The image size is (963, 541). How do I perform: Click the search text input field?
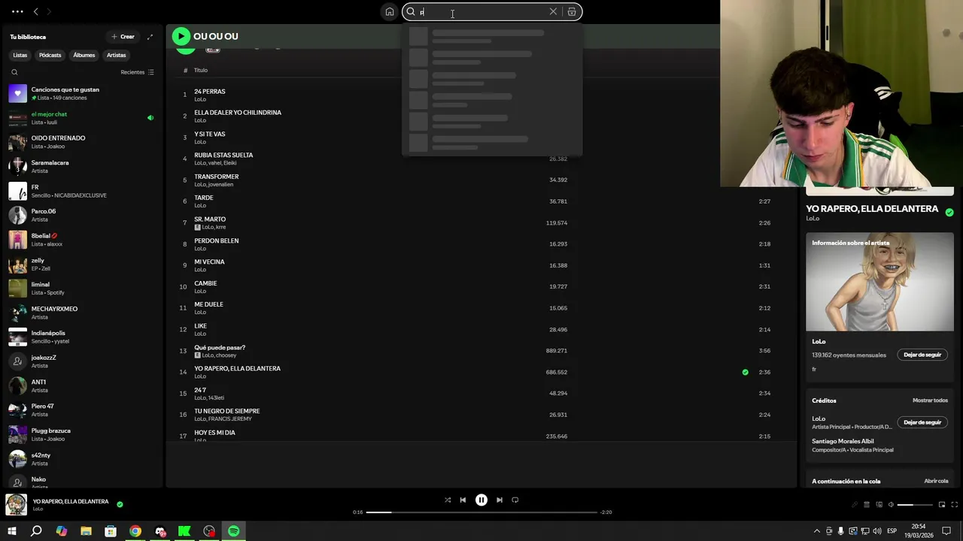[483, 12]
